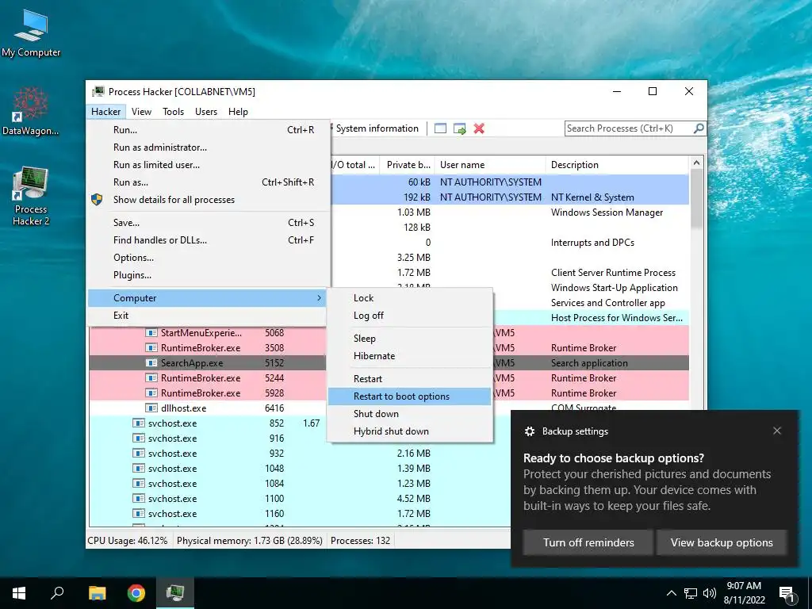Choose Shut down from the submenu
Image resolution: width=812 pixels, height=609 pixels.
pyautogui.click(x=410, y=414)
